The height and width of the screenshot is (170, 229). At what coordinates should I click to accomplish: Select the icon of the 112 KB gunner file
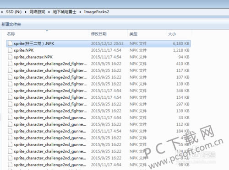point(10,124)
